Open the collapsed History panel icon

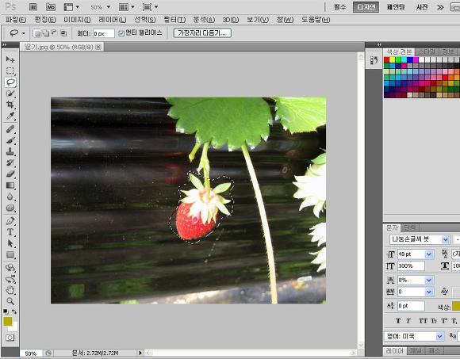(374, 61)
